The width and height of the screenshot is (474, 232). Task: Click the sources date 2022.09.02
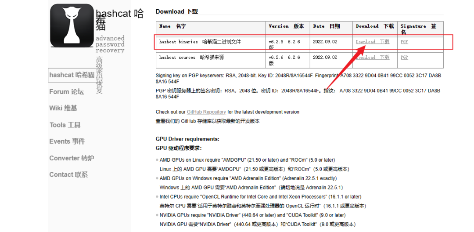click(x=325, y=57)
